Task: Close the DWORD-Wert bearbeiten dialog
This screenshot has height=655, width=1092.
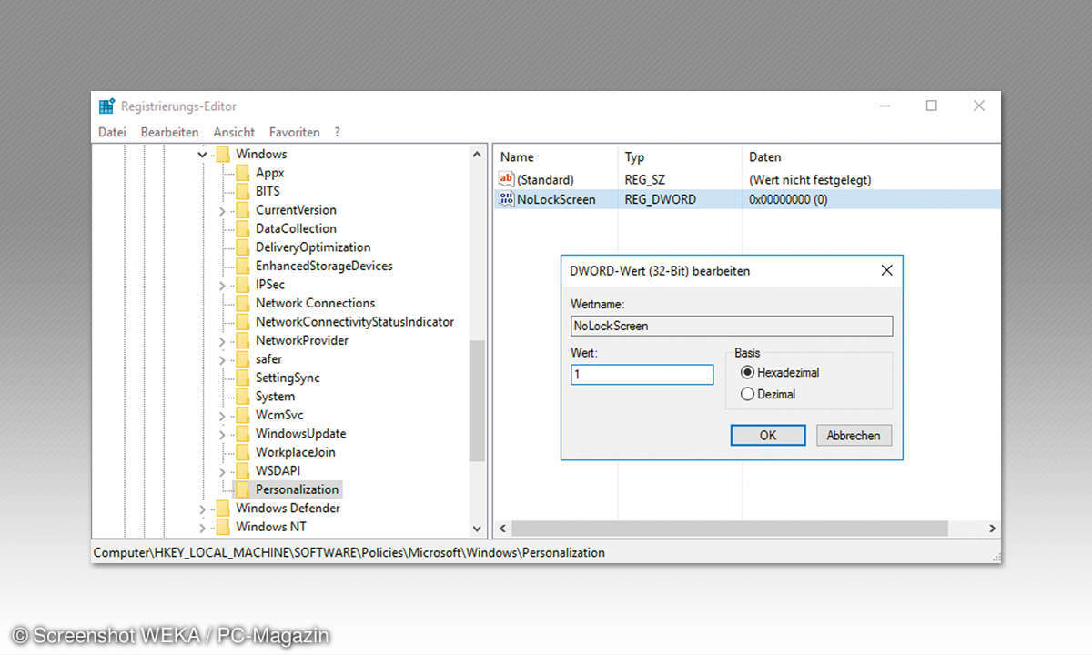Action: point(886,270)
